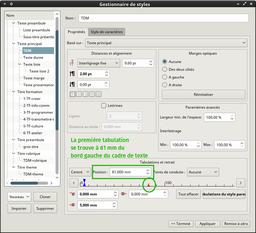Click the Nom field containing TDM
Viewport: 256px width, 233px height.
point(164,18)
